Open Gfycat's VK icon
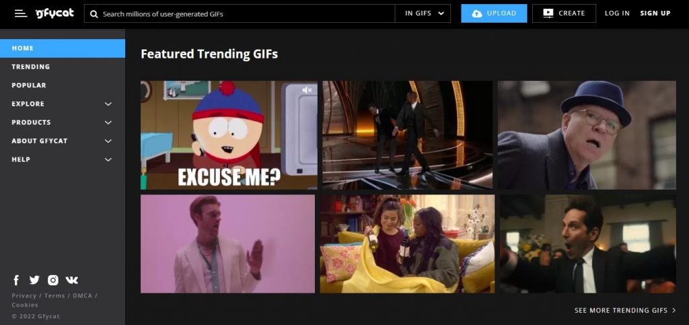This screenshot has width=689, height=325. (x=71, y=280)
